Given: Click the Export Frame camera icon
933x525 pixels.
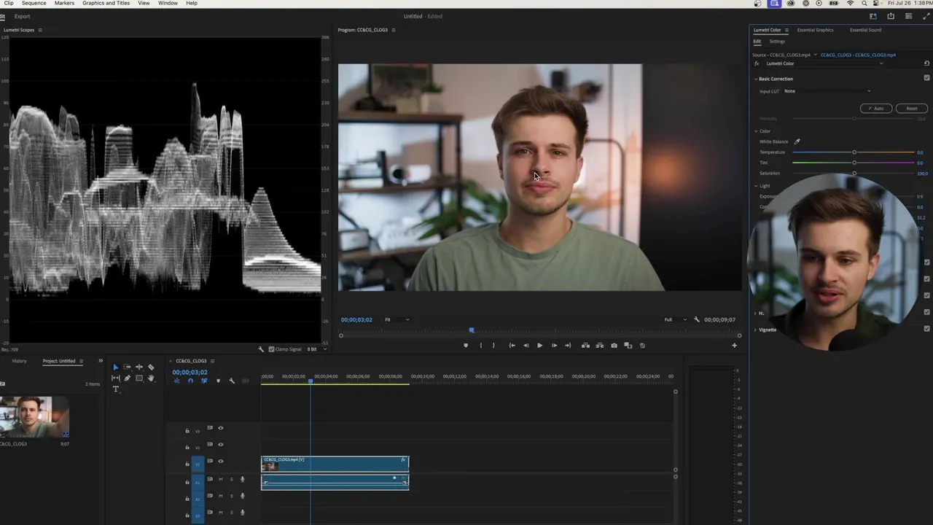Looking at the screenshot, I should tap(614, 346).
